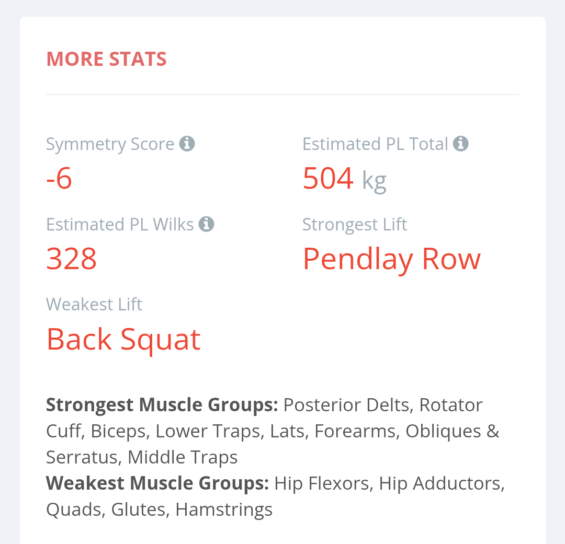565x544 pixels.
Task: Click the Estimated PL Total label
Action: pyautogui.click(x=375, y=144)
